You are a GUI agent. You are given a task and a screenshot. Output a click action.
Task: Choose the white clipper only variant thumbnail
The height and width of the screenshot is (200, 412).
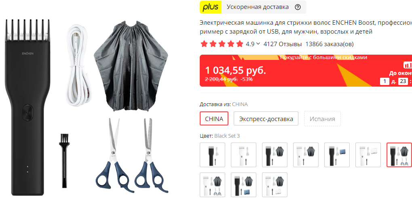(x=243, y=155)
